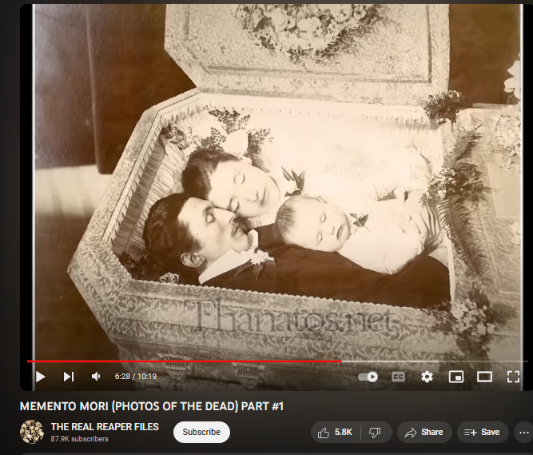Share this video

coord(424,433)
